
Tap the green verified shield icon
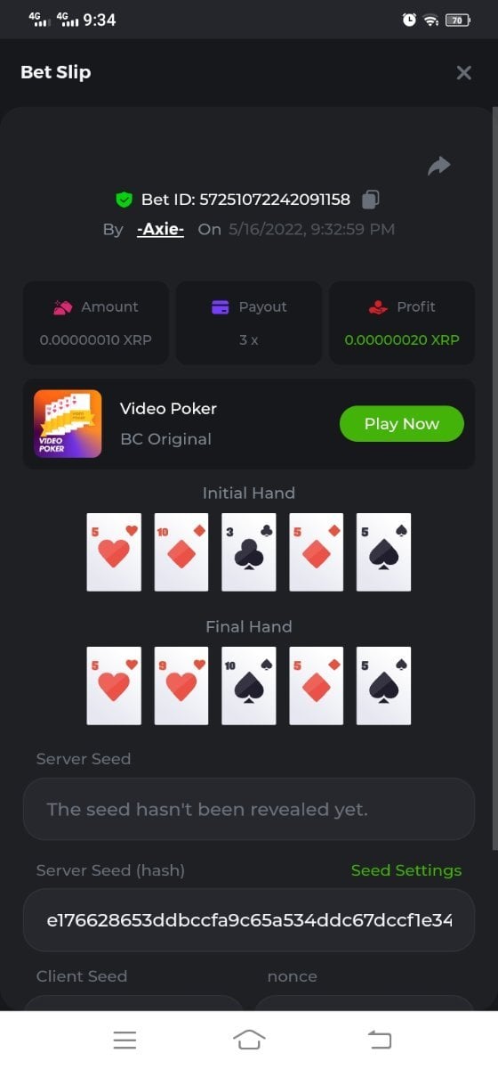(124, 200)
